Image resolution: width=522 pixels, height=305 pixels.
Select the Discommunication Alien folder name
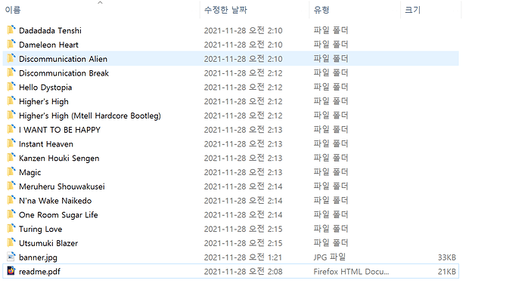coord(64,59)
